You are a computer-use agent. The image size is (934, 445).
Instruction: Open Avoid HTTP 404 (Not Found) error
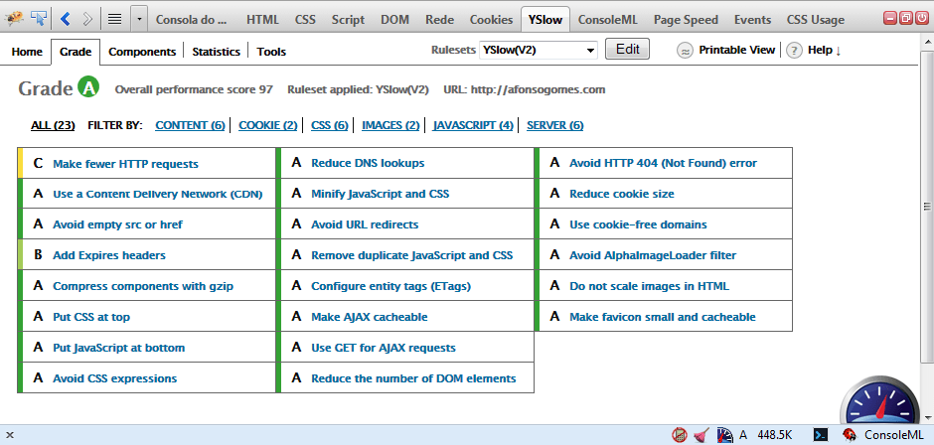663,163
